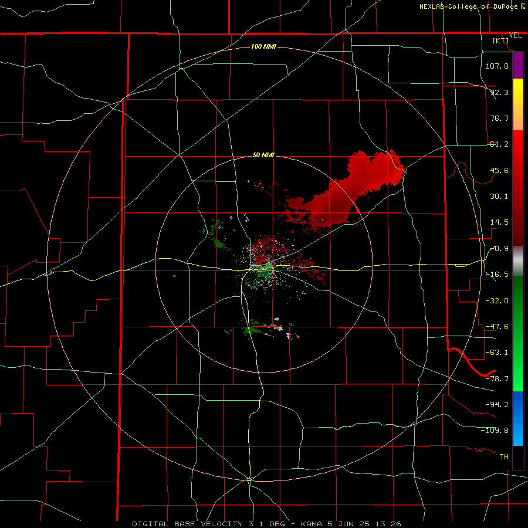528x528 pixels.
Task: Click the NEXLAB-College of DuPage label
Action: 470,6
